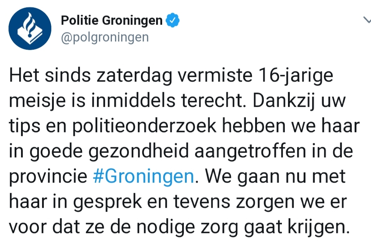
Task: Click the word 'krijgen' ending the tweet
Action: coord(319,227)
